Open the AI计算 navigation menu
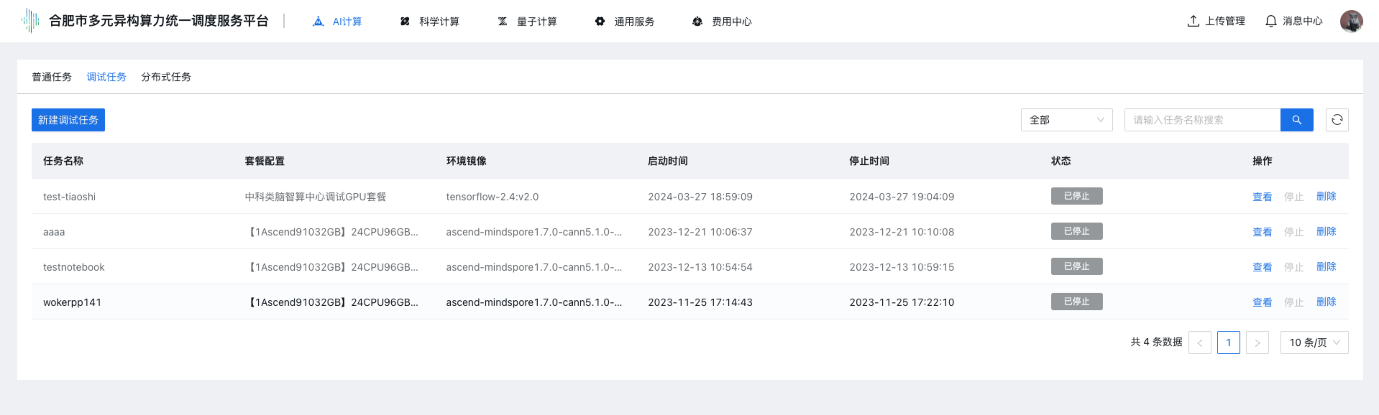 coord(337,22)
